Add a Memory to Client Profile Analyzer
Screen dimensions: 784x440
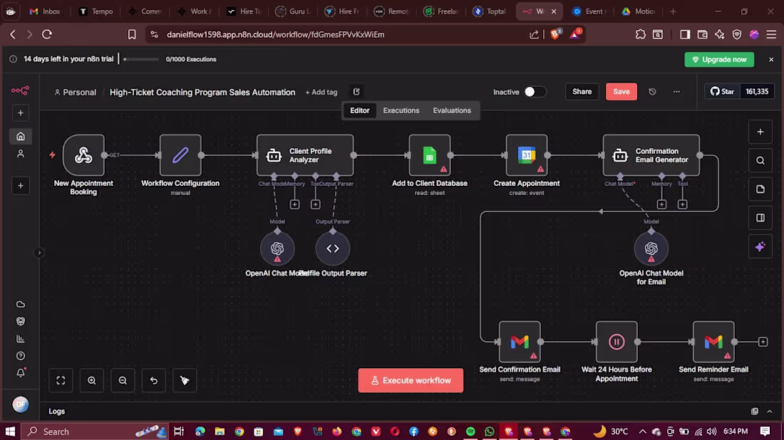(x=294, y=204)
